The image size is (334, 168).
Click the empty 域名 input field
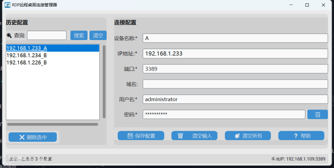pos(235,84)
